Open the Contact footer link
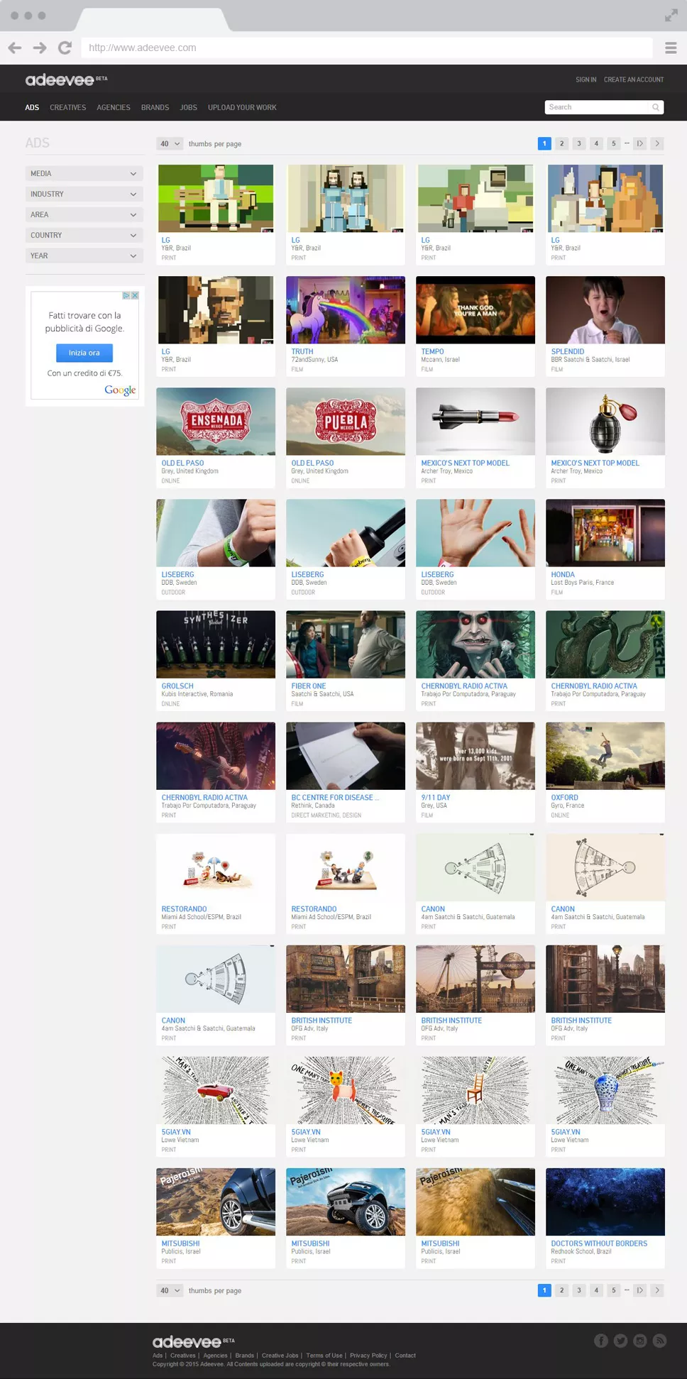Image resolution: width=687 pixels, height=1379 pixels. coord(405,1356)
